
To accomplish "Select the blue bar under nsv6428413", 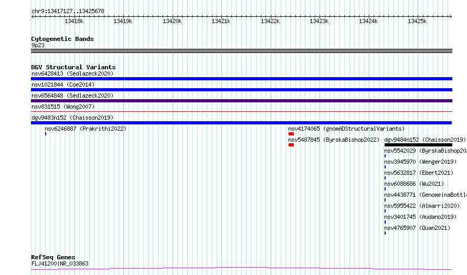I will [241, 79].
